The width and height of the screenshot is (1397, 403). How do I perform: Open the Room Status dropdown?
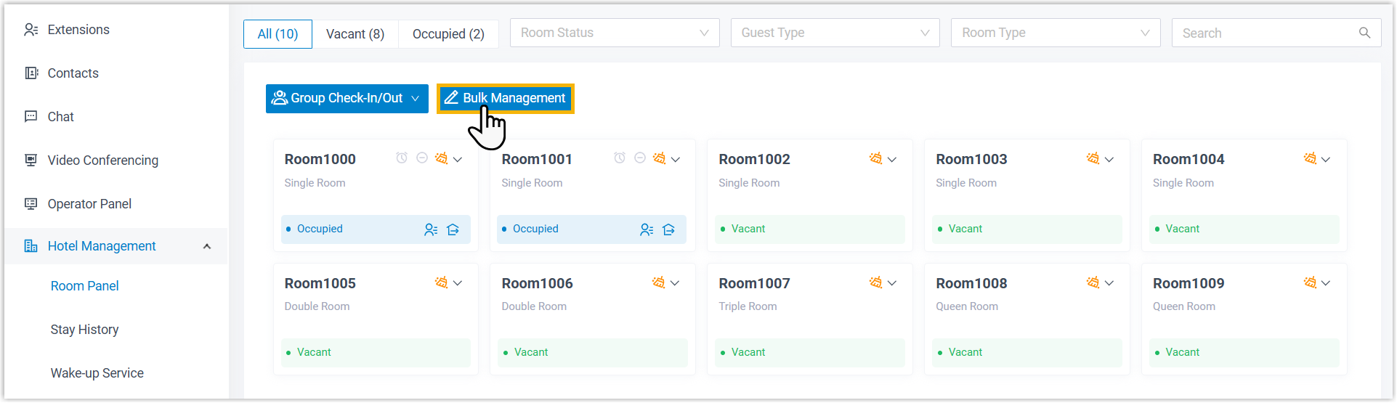[x=615, y=33]
